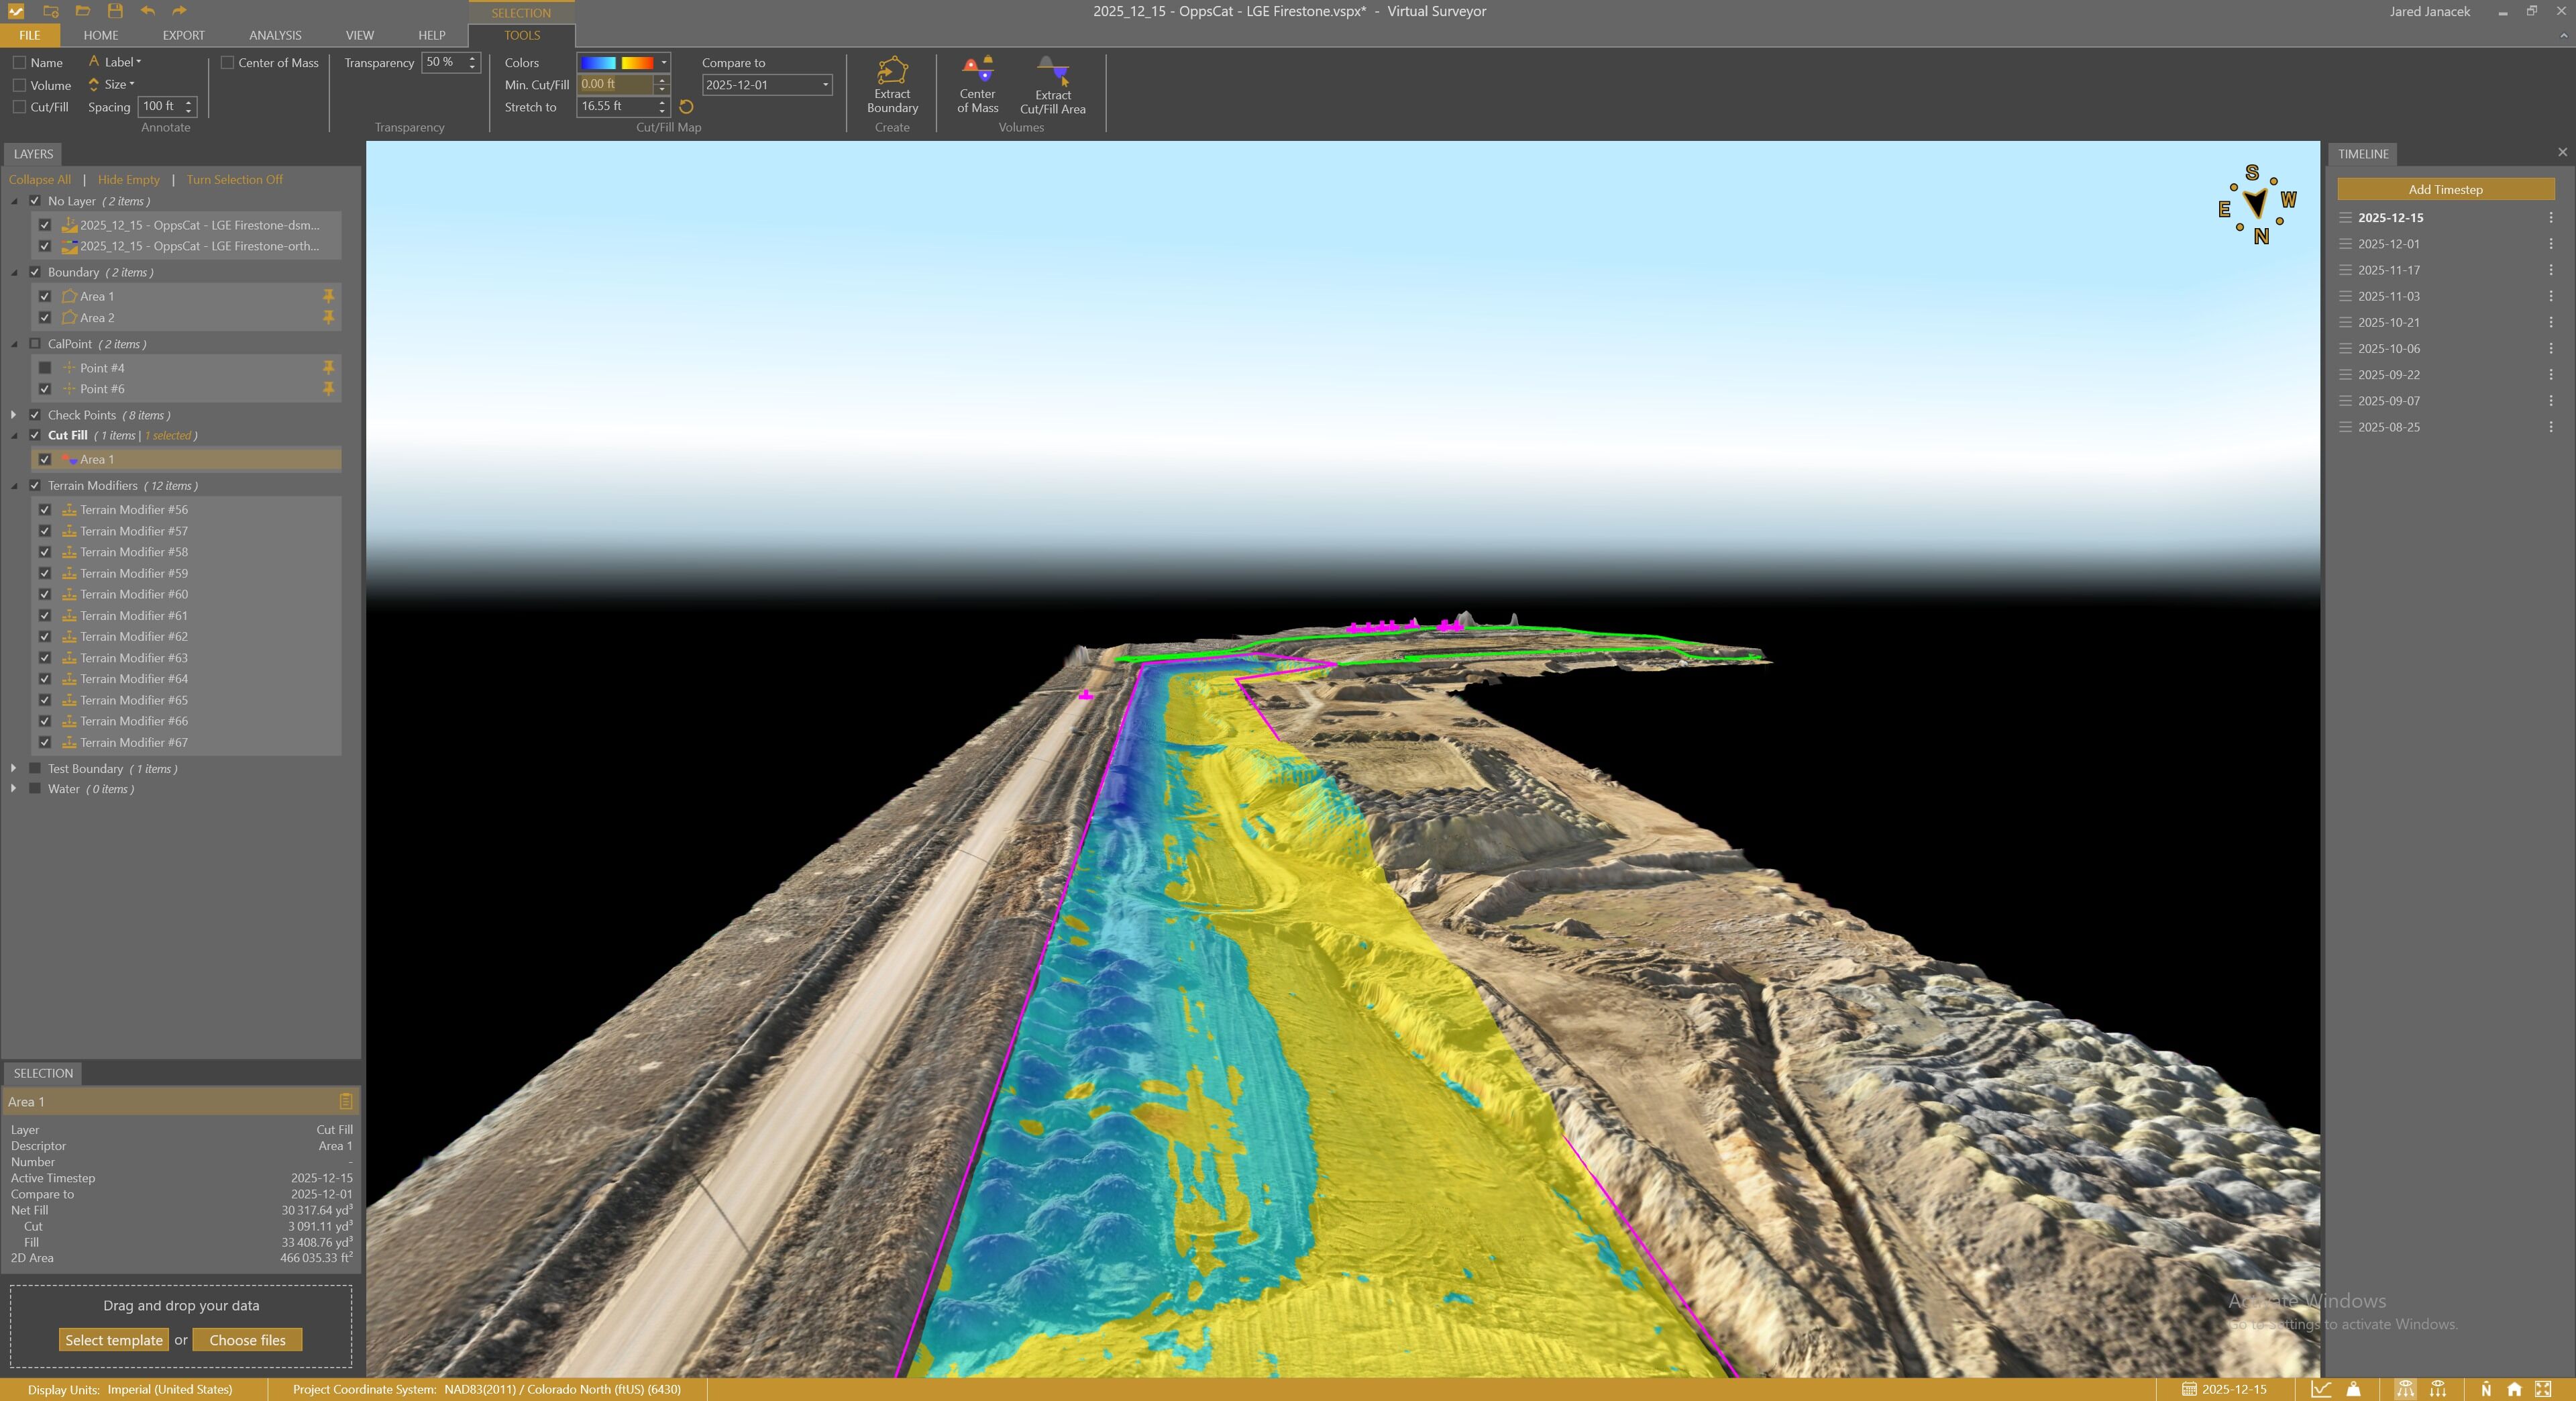The width and height of the screenshot is (2576, 1401).
Task: Click pin icon on Boundary Area 1
Action: coord(328,296)
